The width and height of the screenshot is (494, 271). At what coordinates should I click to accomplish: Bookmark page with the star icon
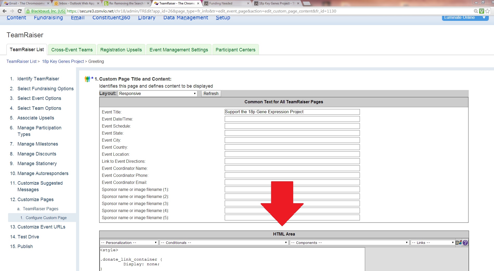(487, 11)
